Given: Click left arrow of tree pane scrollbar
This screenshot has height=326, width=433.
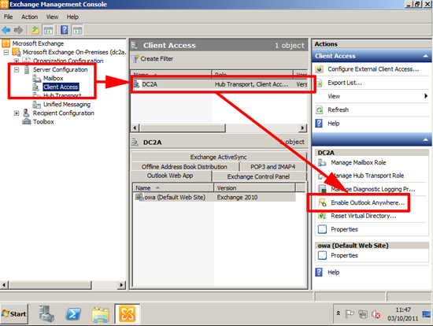Looking at the screenshot, I should point(5,285).
